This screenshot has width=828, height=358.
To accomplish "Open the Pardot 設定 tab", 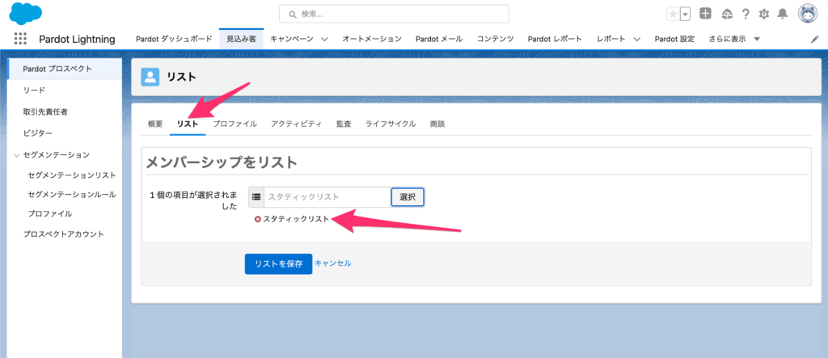I will pyautogui.click(x=674, y=39).
